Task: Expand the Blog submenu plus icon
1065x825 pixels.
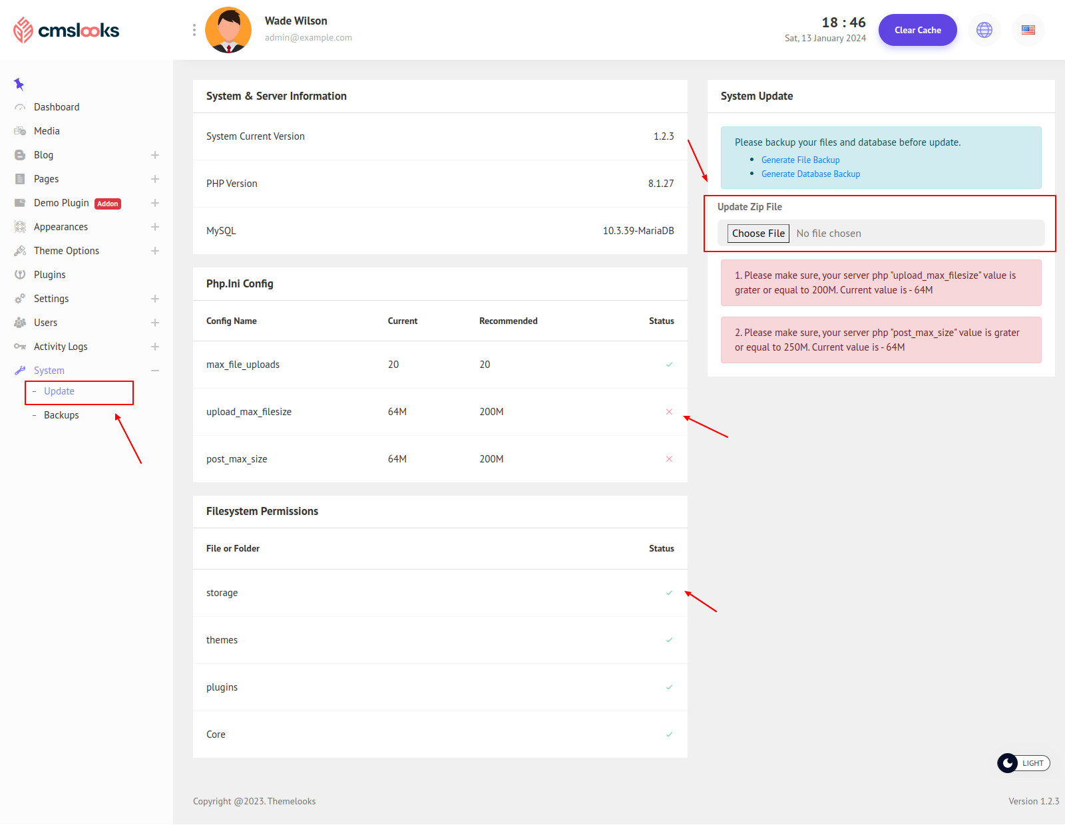Action: [x=155, y=155]
